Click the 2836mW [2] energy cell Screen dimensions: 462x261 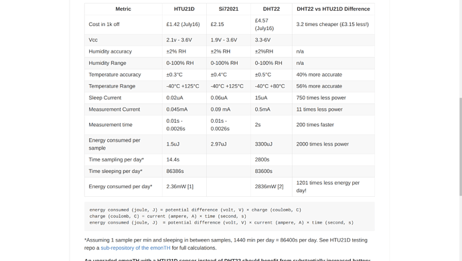click(x=269, y=186)
